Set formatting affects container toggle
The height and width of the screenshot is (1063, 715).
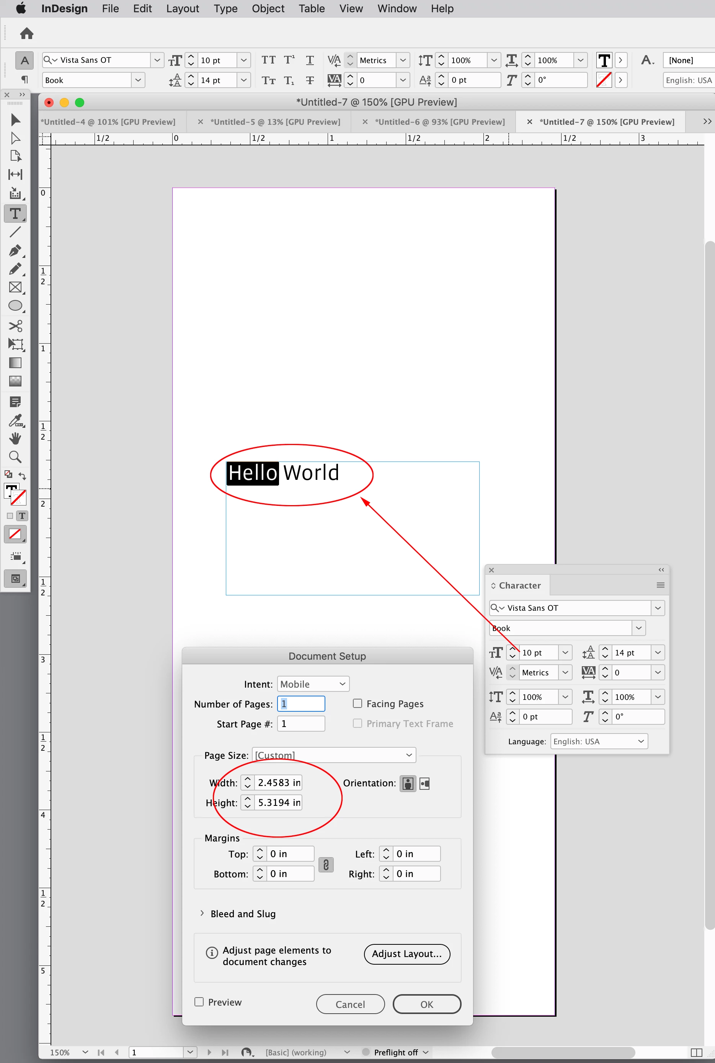pyautogui.click(x=10, y=515)
